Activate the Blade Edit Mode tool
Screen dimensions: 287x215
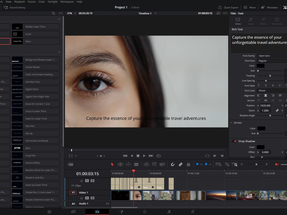coord(136,164)
